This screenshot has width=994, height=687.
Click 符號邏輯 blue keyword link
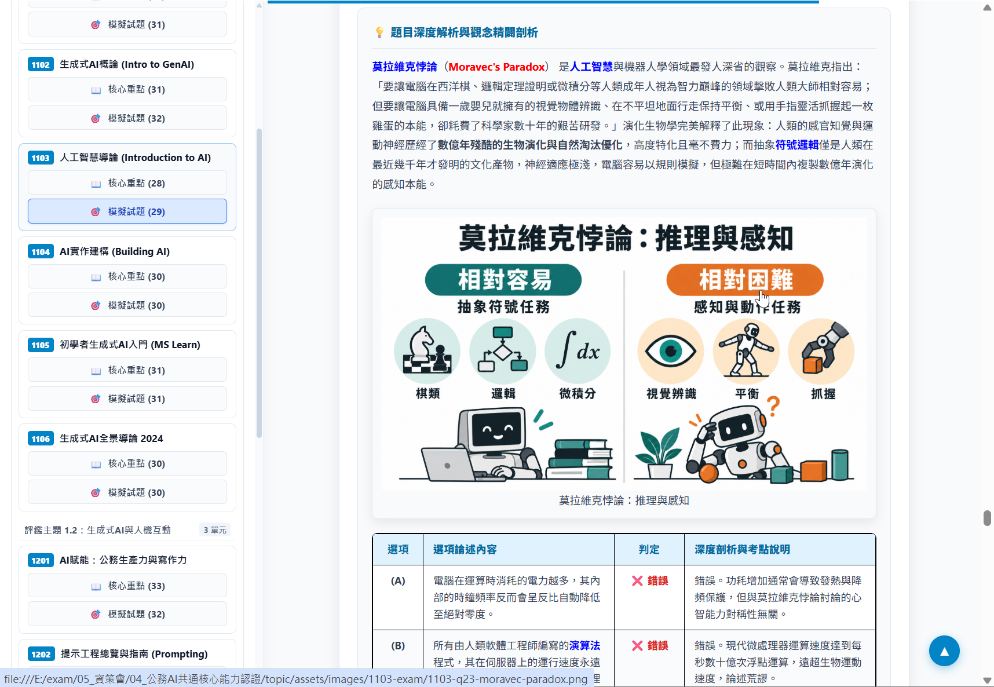pos(797,145)
